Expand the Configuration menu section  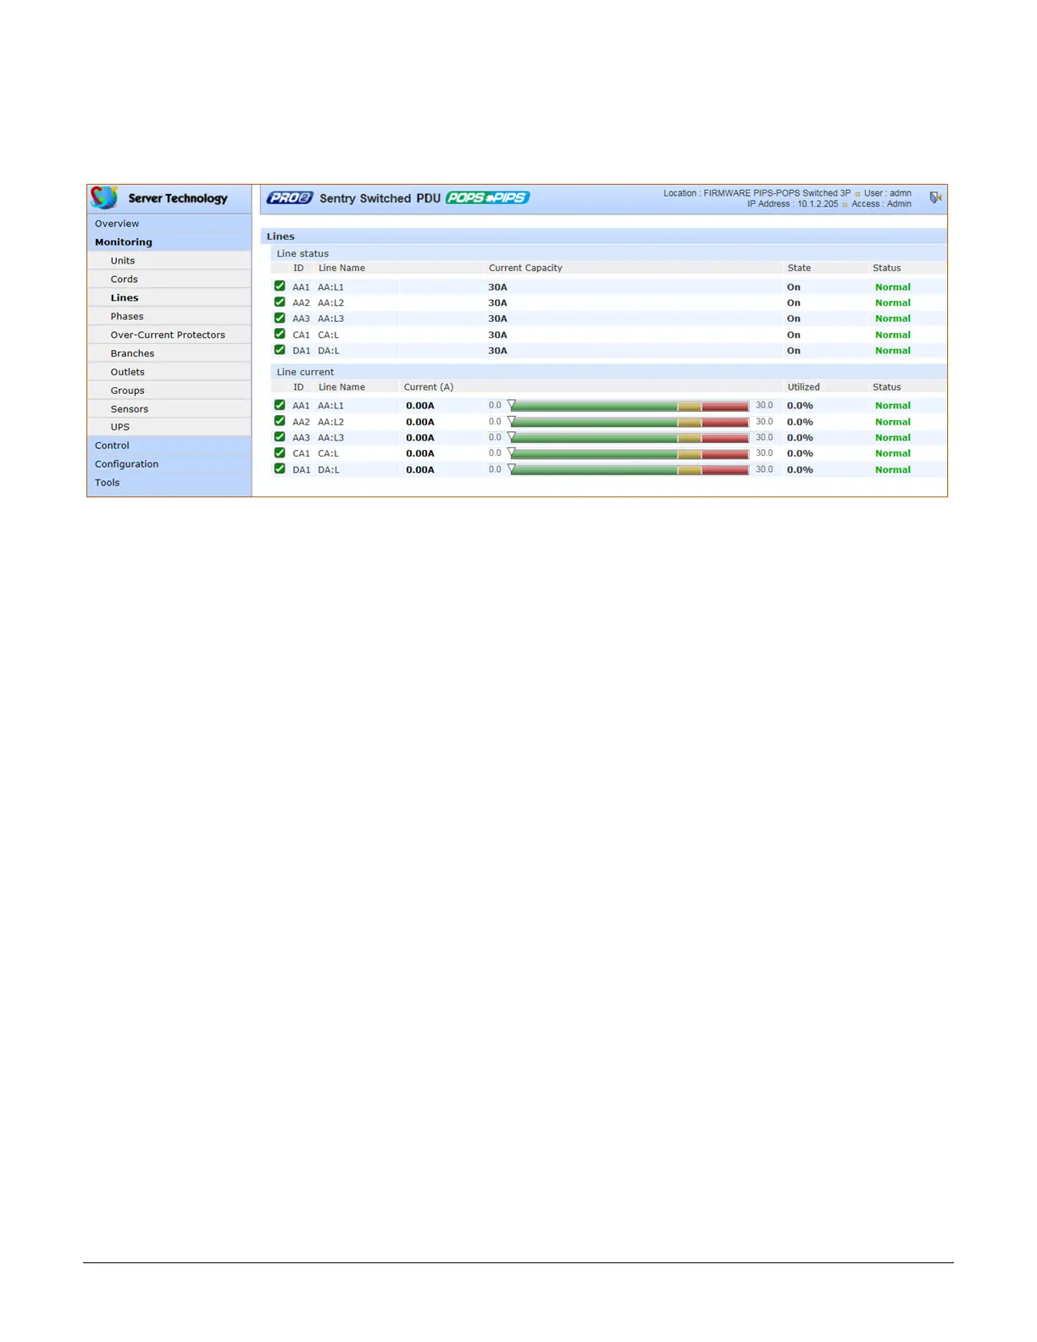click(x=127, y=464)
